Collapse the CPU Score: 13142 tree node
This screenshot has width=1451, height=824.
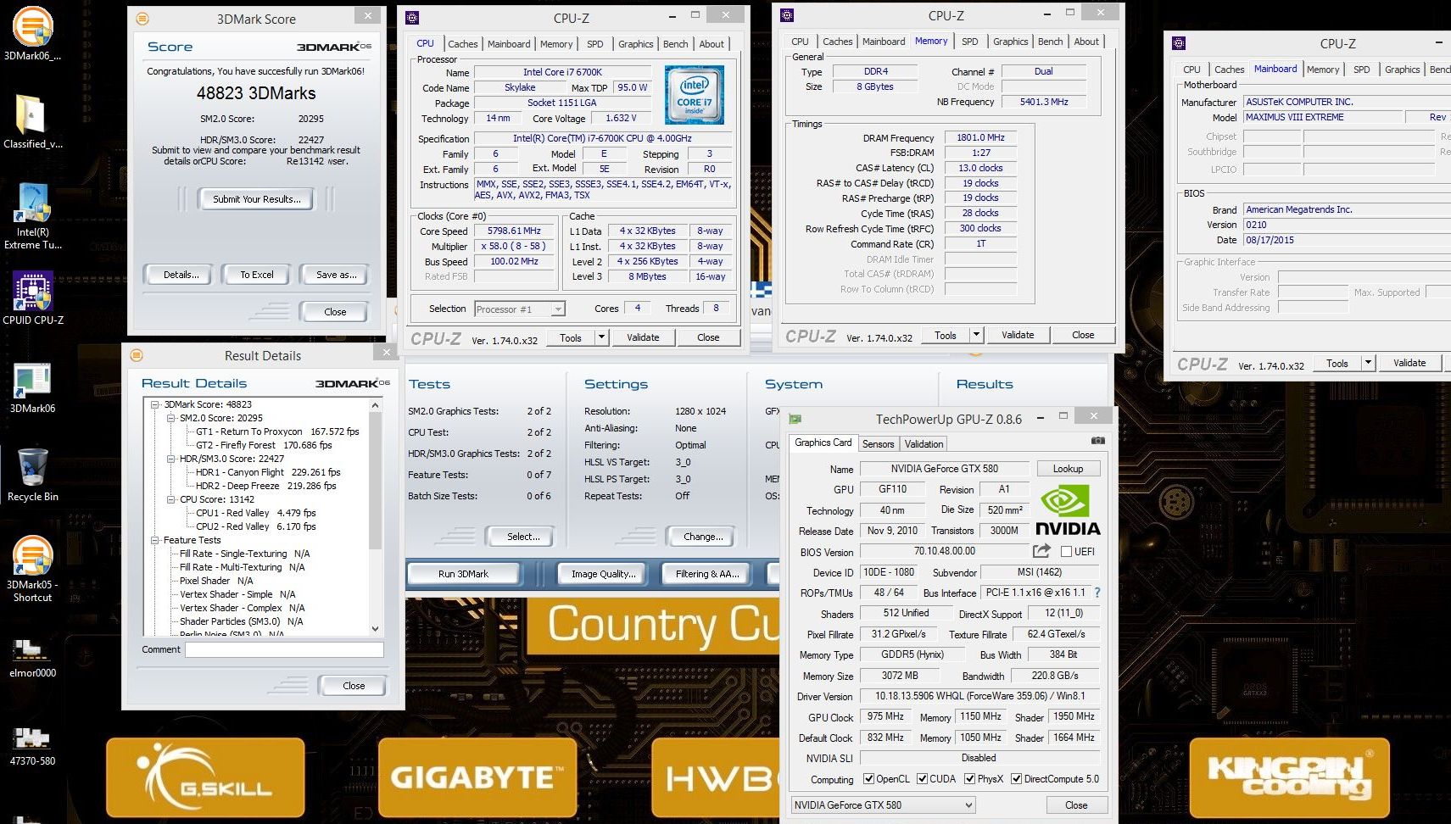click(x=170, y=499)
